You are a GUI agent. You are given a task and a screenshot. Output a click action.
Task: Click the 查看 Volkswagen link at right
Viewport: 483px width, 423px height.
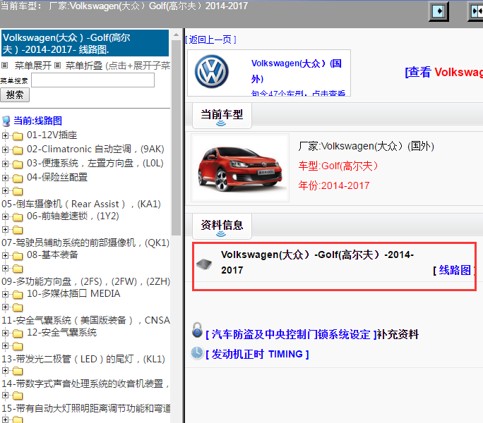tap(444, 72)
